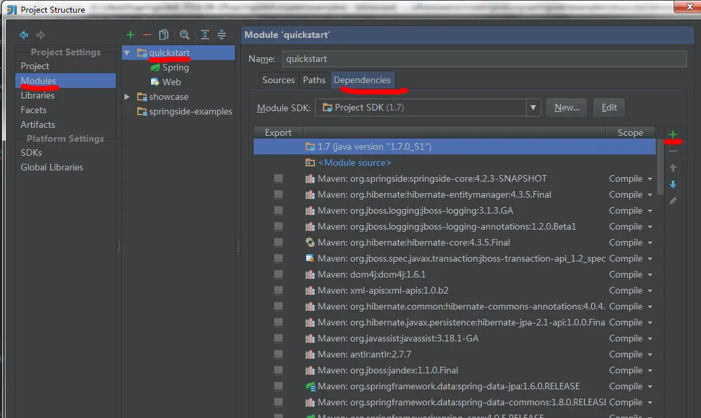701x418 pixels.
Task: Click the hibernate-core library icon
Action: 310,242
